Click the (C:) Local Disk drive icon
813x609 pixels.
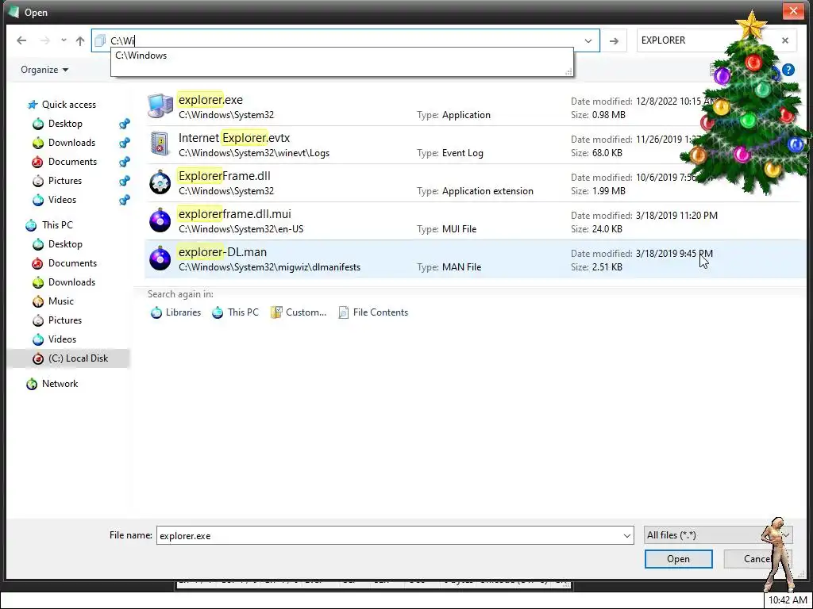[x=38, y=358]
